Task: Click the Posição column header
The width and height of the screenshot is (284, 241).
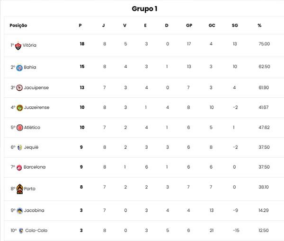Action: (x=18, y=26)
